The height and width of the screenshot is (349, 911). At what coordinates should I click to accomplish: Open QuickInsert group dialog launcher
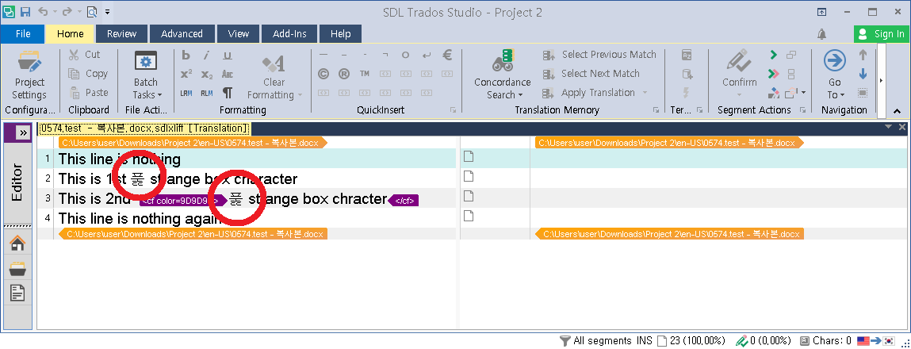pos(454,110)
